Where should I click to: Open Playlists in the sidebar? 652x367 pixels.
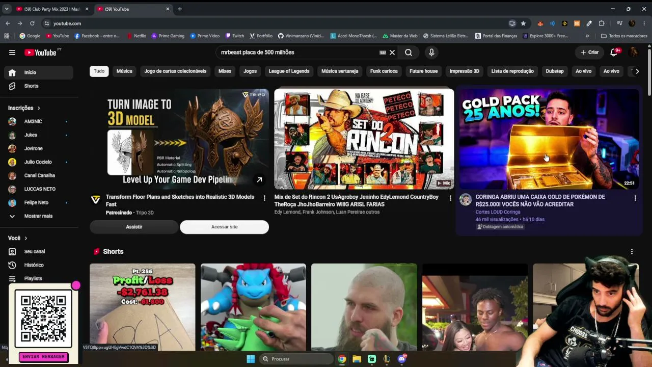click(x=39, y=279)
